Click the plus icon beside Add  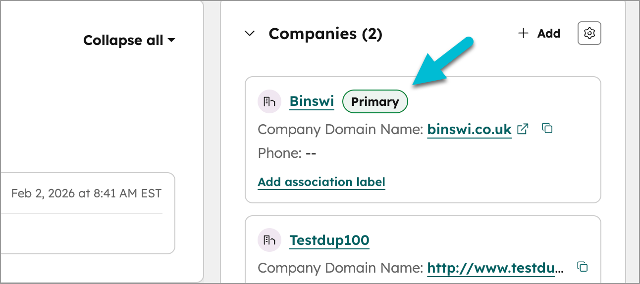pyautogui.click(x=523, y=34)
